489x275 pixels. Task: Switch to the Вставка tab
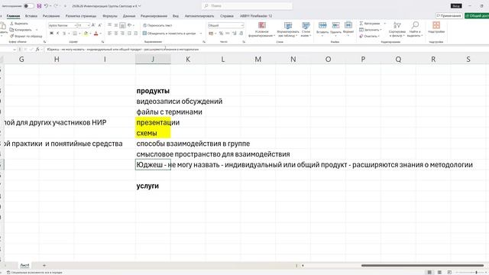(x=31, y=16)
